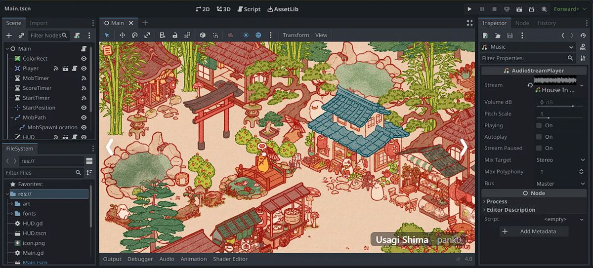Click the Add Metadata button
The height and width of the screenshot is (268, 593).
coord(534,231)
